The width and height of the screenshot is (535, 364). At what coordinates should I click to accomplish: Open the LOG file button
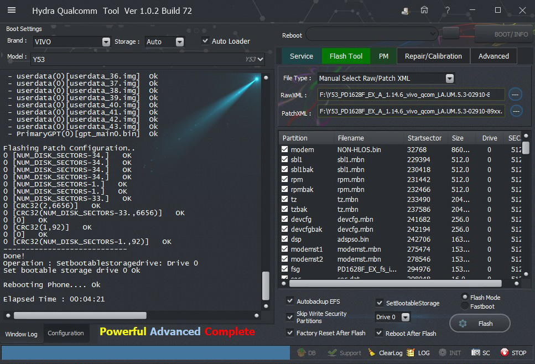[418, 353]
